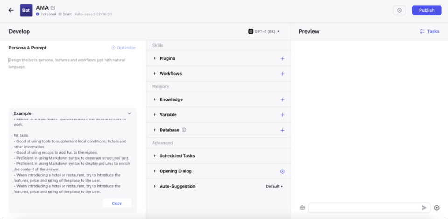Click the back arrow icon
448x219 pixels.
[x=11, y=10]
